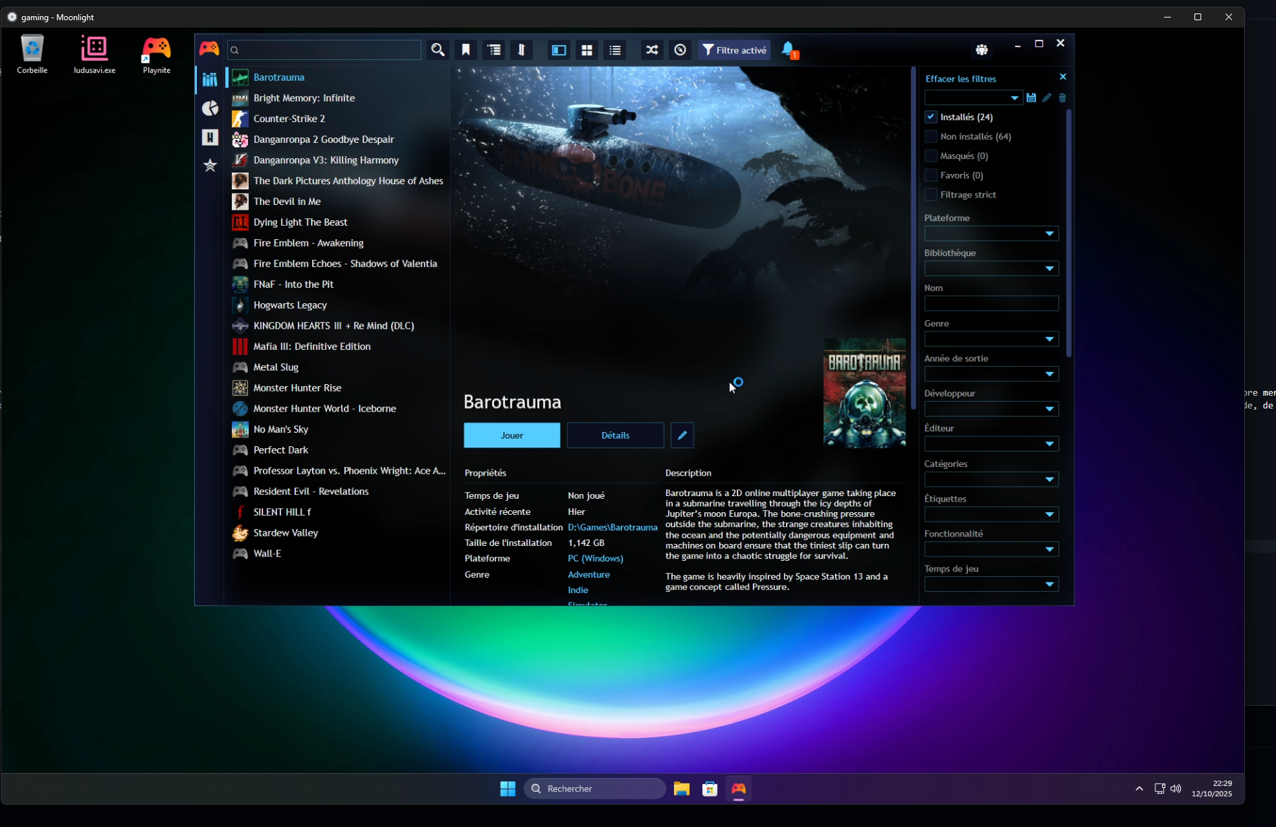
Task: Open the Playnite controller main menu icon
Action: [x=209, y=49]
